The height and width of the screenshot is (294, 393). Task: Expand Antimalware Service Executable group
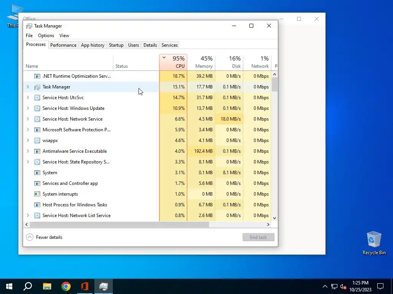point(28,151)
